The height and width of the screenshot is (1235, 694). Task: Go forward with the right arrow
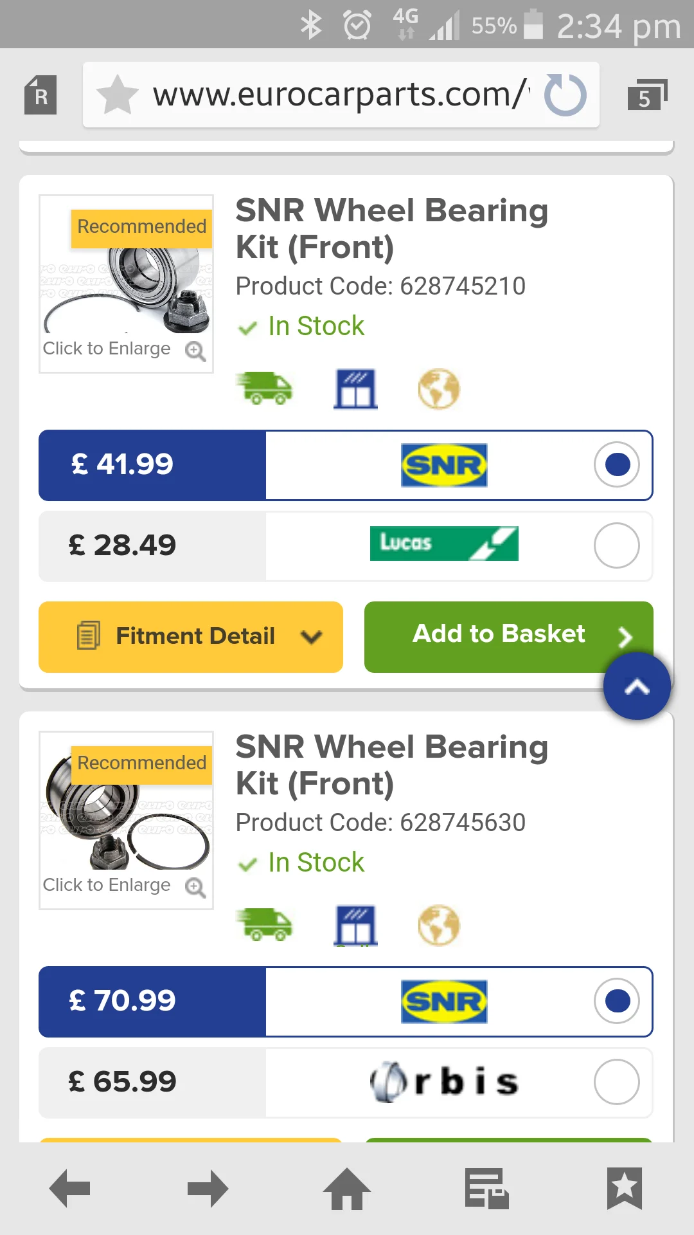click(x=208, y=1188)
